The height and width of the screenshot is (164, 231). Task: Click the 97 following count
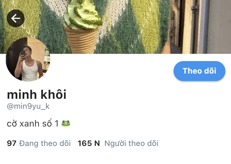coord(12,143)
